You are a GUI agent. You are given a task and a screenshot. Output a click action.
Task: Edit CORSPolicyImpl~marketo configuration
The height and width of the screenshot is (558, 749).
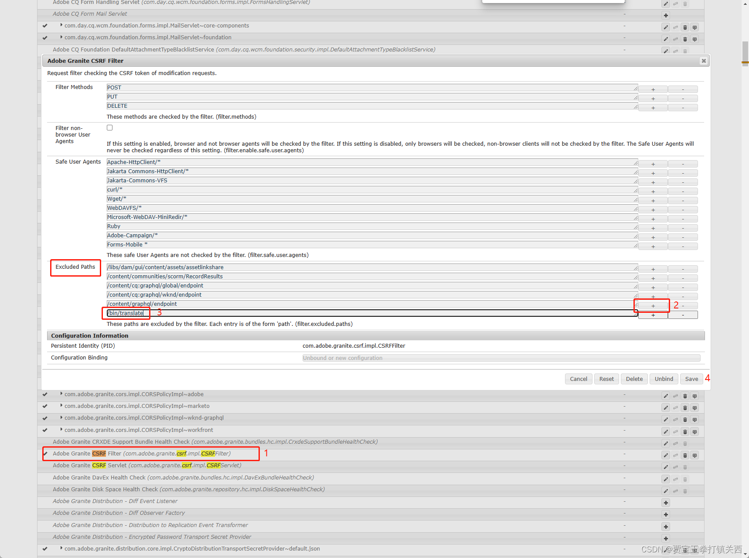click(666, 408)
